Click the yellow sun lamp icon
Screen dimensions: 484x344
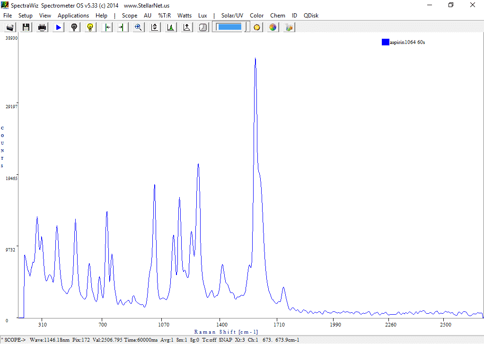point(257,27)
